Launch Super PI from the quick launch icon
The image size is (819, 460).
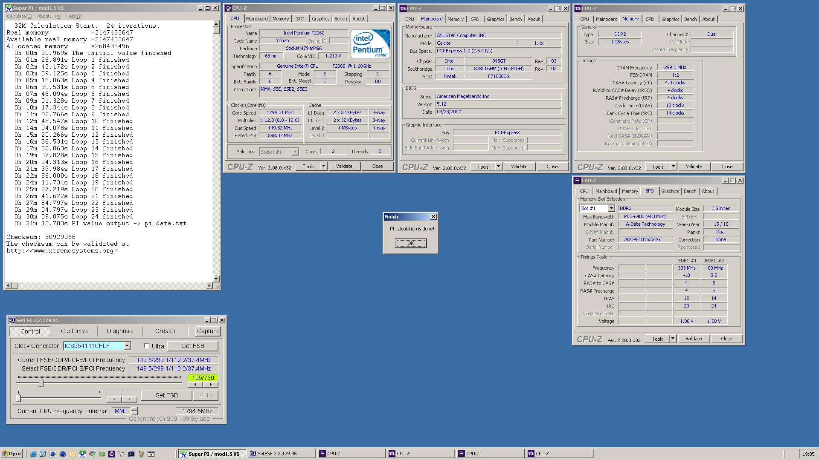coord(82,454)
